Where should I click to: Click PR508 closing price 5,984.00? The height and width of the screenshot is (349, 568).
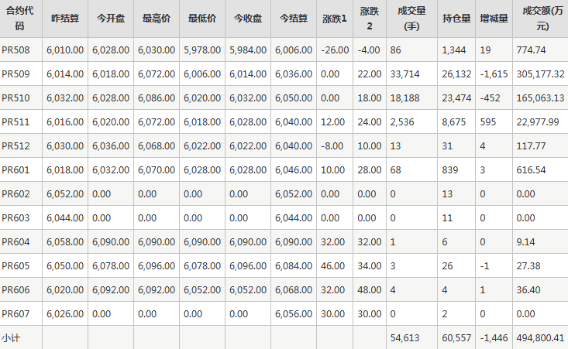click(x=248, y=50)
